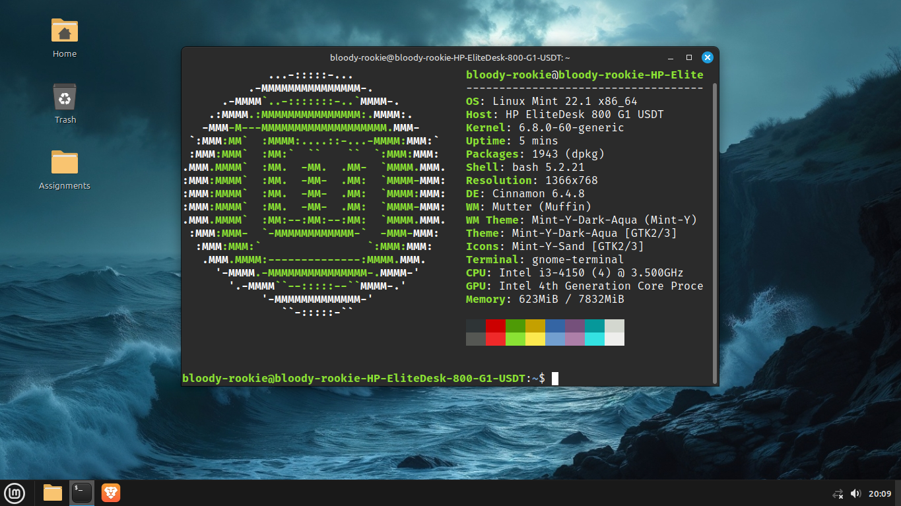Image resolution: width=901 pixels, height=506 pixels.
Task: Click the Resolution: 1366x768 line
Action: [x=532, y=180]
